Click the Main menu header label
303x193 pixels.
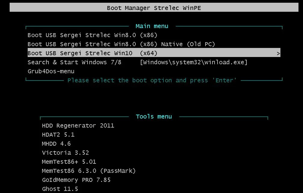tap(152, 26)
